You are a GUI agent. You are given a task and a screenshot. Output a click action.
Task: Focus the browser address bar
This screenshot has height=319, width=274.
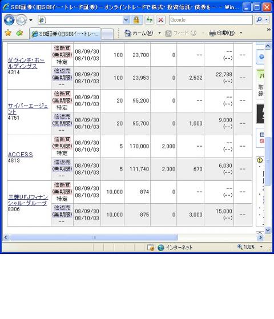point(80,20)
